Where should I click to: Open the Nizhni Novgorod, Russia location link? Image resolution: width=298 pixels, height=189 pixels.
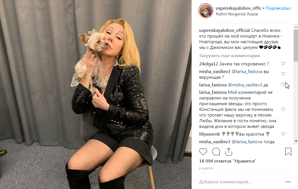click(x=237, y=14)
